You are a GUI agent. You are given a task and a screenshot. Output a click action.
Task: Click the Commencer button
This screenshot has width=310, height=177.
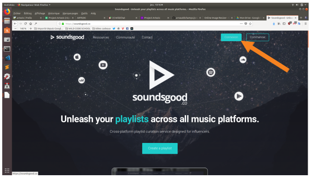pyautogui.click(x=257, y=37)
